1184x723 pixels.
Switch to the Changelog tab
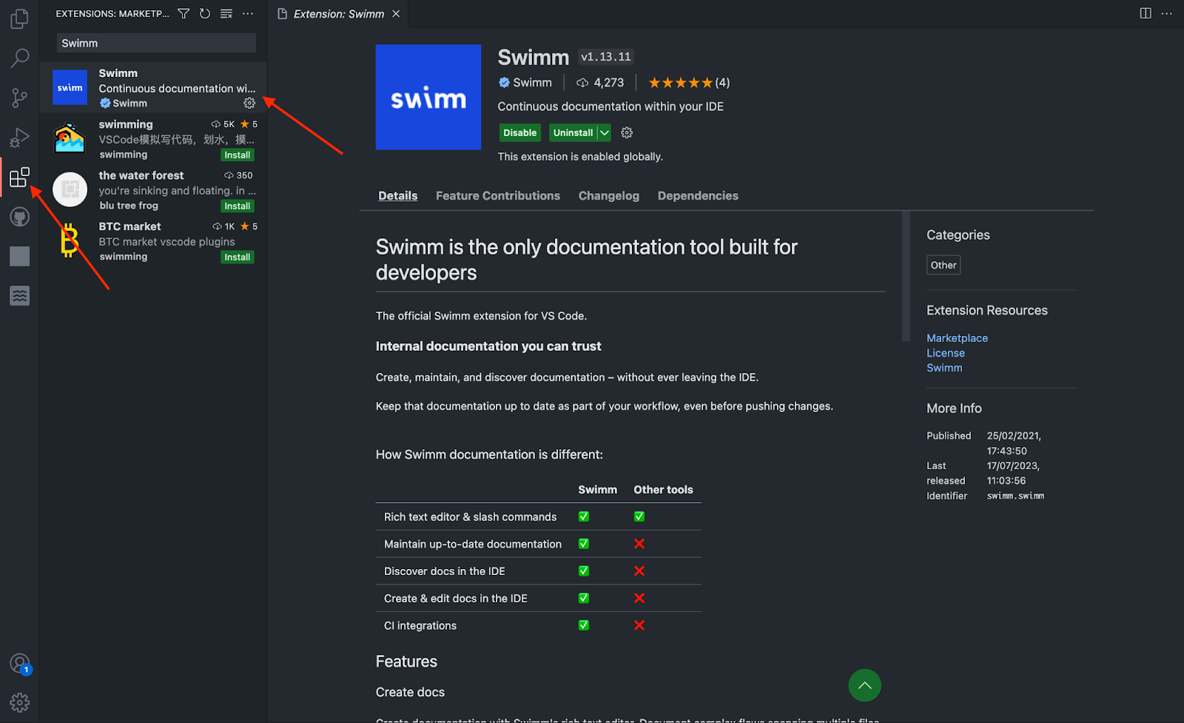tap(609, 195)
